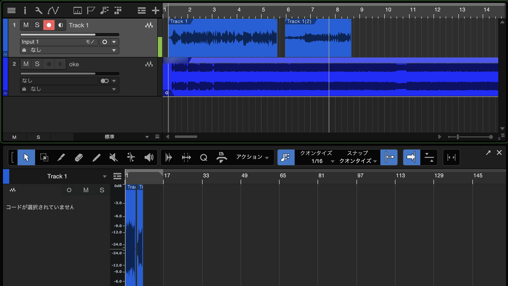Screen dimensions: 508x286
Task: Solo the oke track
Action: pos(37,64)
